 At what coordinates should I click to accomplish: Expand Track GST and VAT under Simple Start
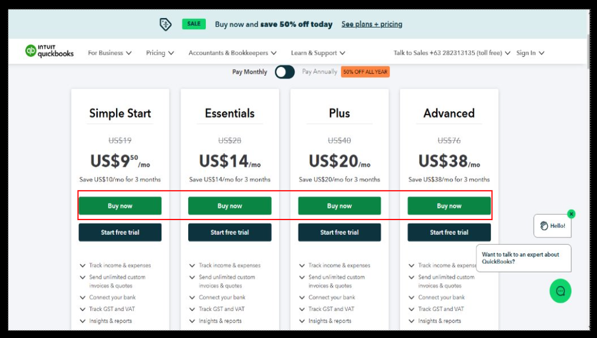click(108, 309)
